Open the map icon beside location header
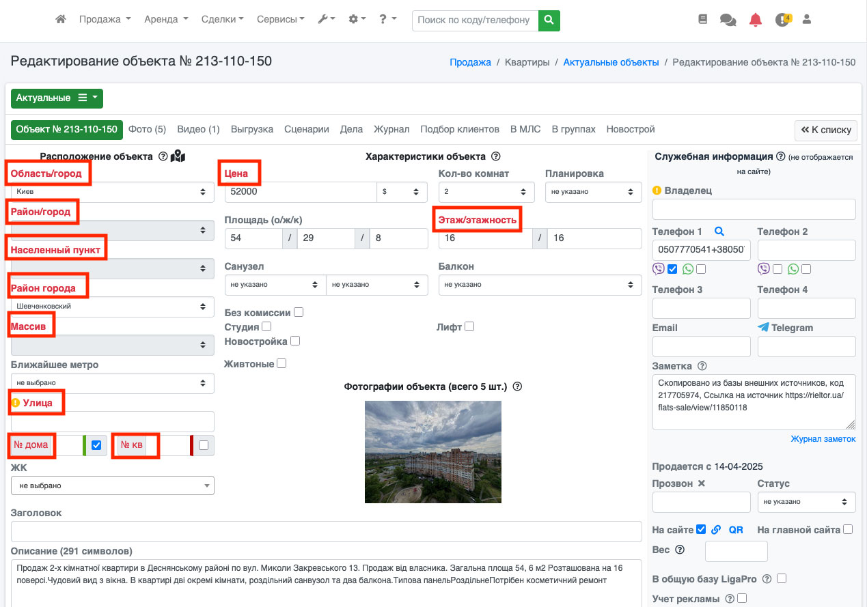Viewport: 867px width, 607px height. click(x=178, y=156)
